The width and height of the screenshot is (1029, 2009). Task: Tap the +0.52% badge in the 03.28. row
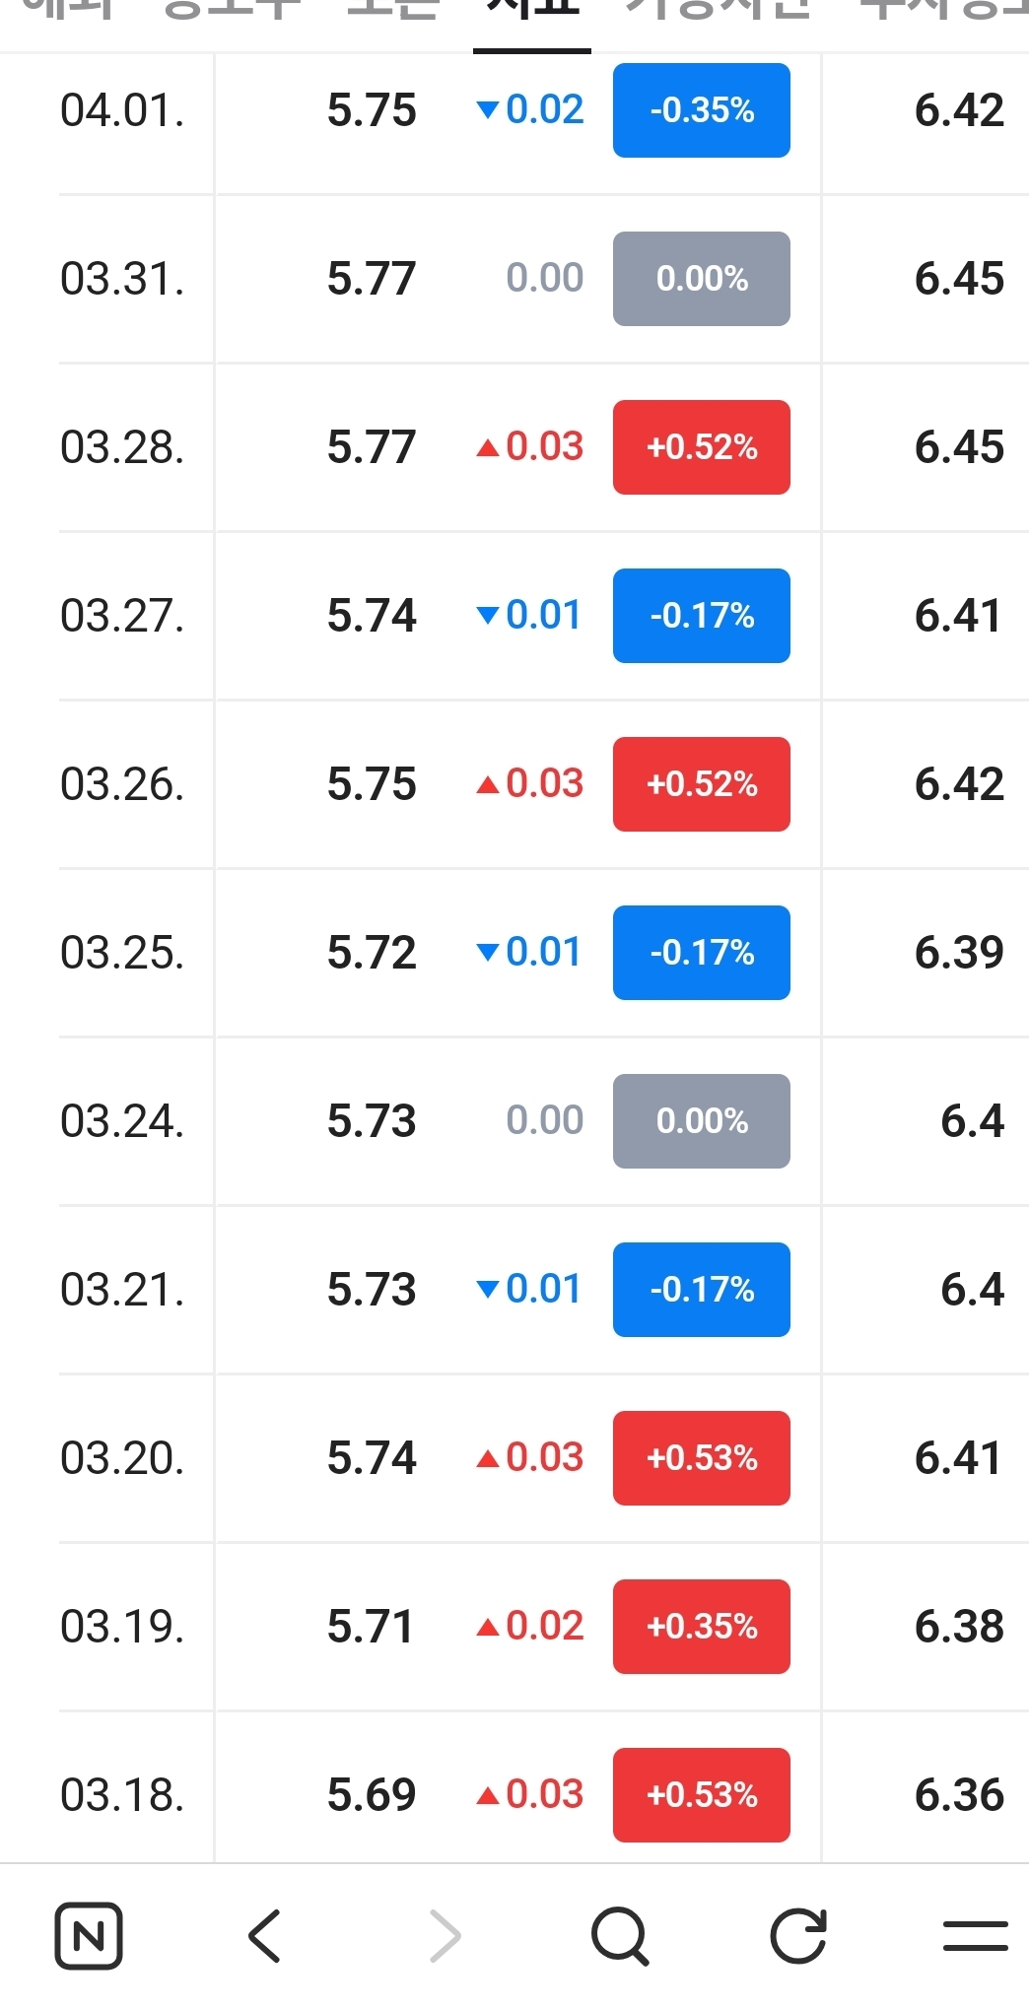tap(702, 447)
